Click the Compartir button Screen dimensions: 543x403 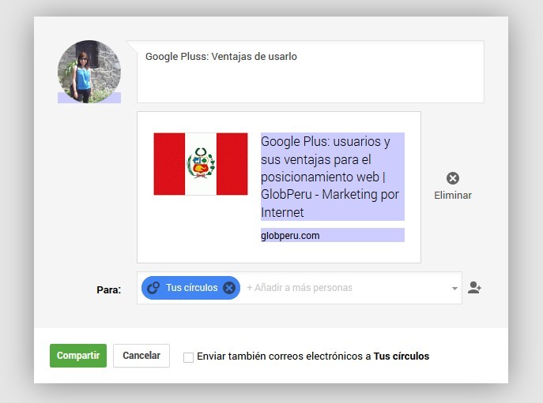click(x=78, y=356)
